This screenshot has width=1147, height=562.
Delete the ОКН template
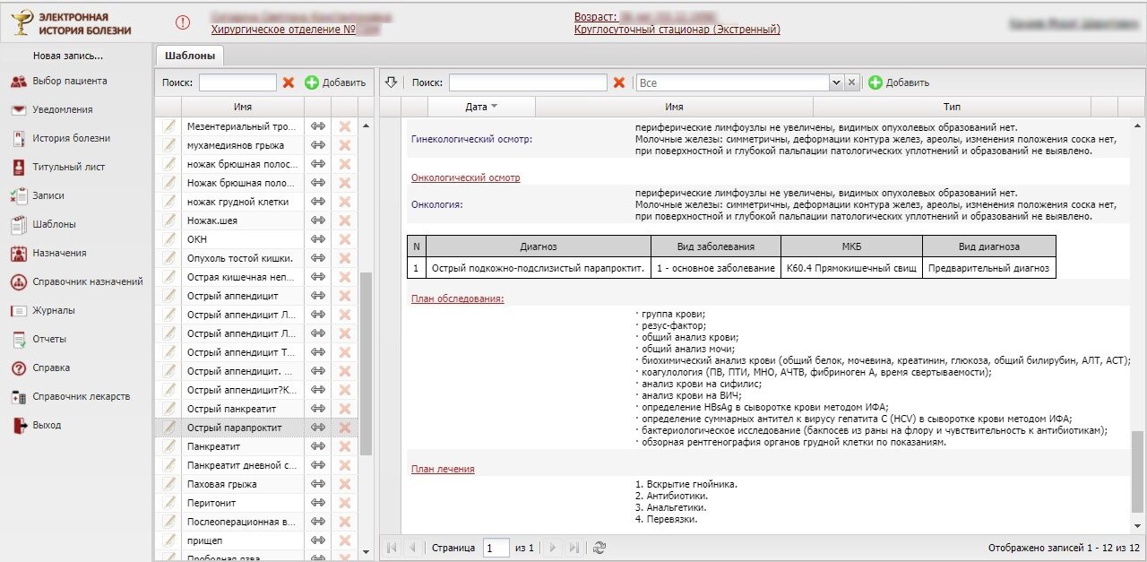pos(344,238)
